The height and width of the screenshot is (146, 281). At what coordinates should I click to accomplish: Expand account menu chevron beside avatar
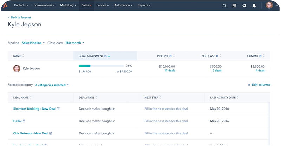pos(277,6)
